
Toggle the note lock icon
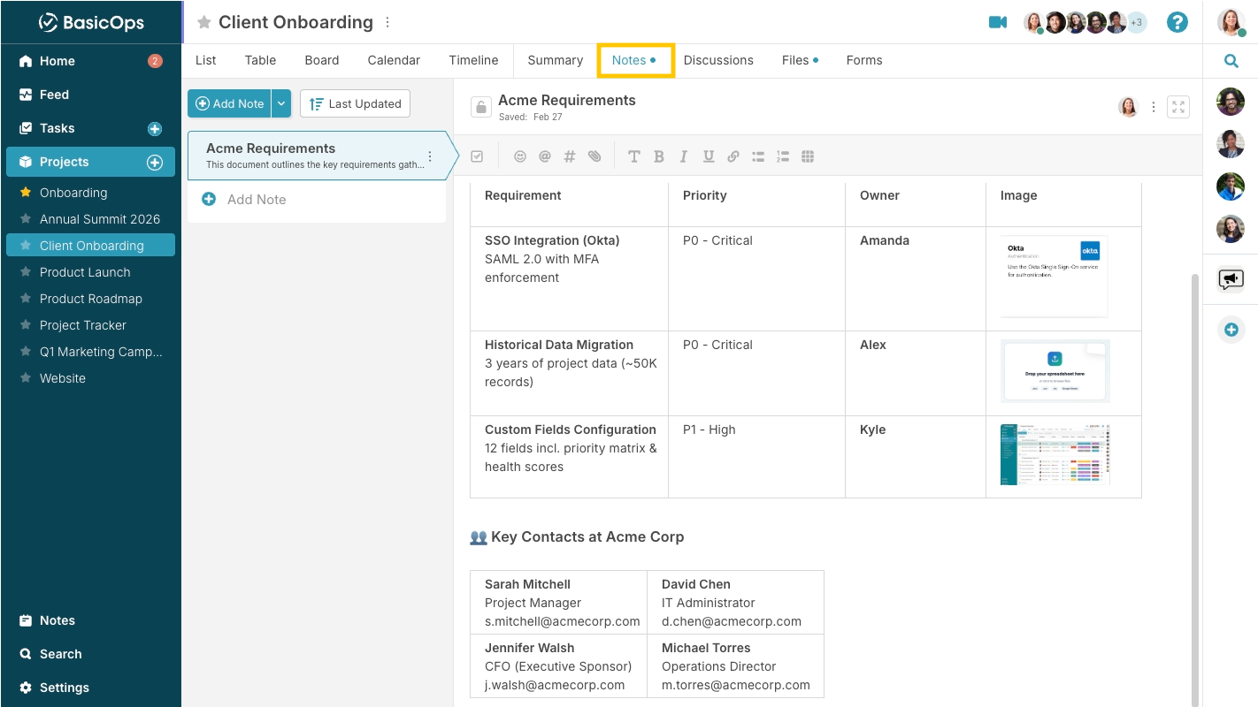[x=480, y=107]
